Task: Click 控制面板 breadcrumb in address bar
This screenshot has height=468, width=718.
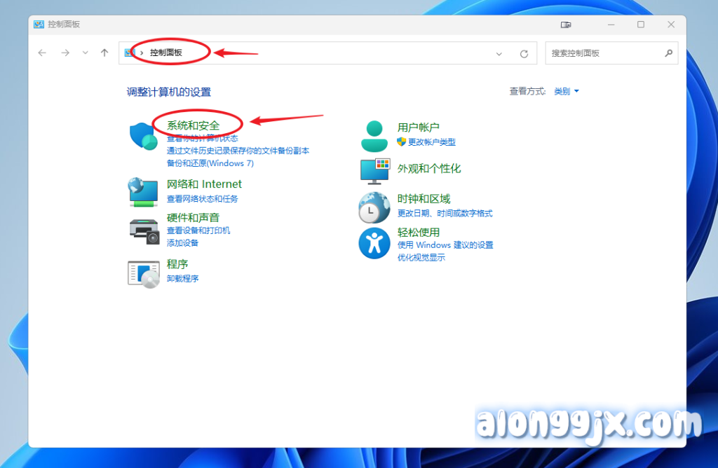Action: coord(166,53)
